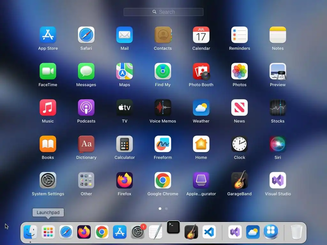Image resolution: width=327 pixels, height=245 pixels.
Task: Open TextEdit from the Dock
Action: 156,232
